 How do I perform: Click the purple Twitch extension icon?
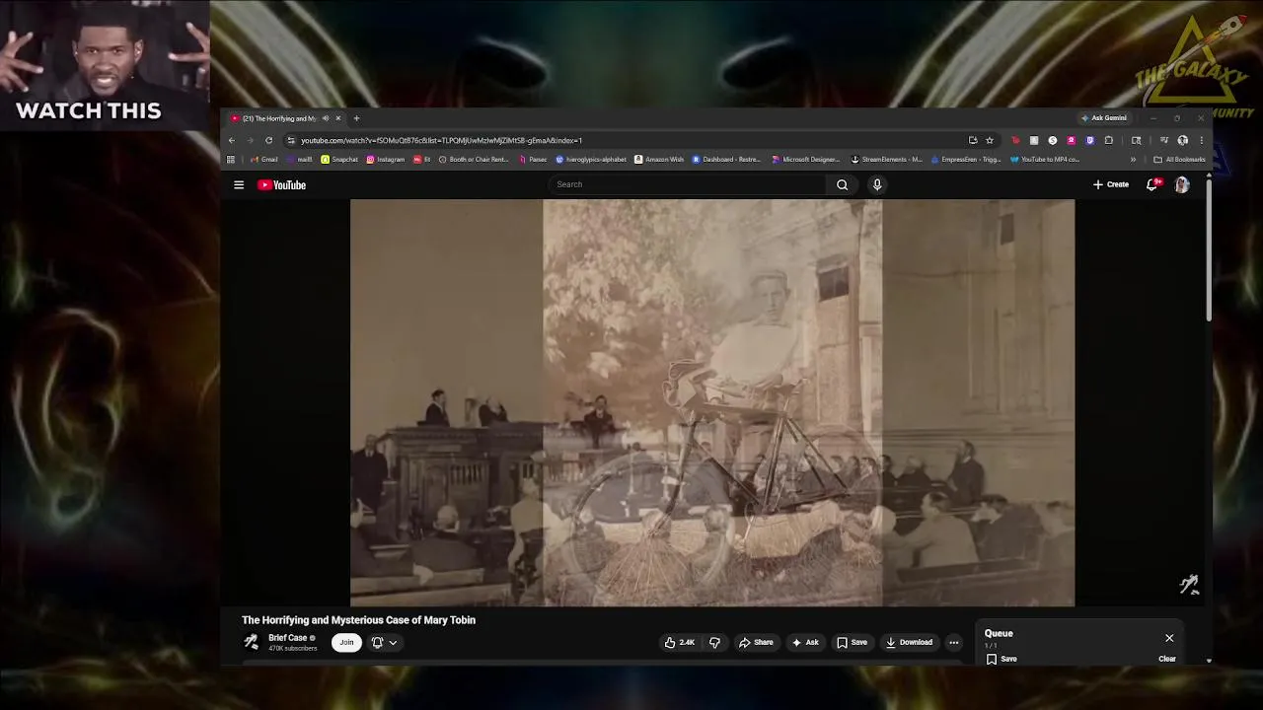[1090, 140]
